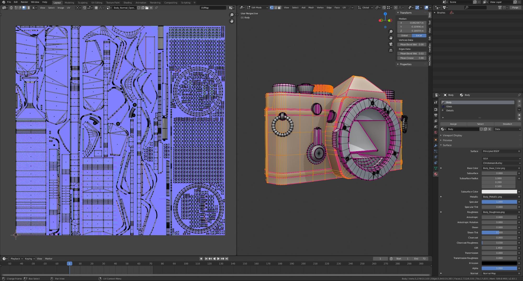
Task: Open the Render menu
Action: [24, 2]
